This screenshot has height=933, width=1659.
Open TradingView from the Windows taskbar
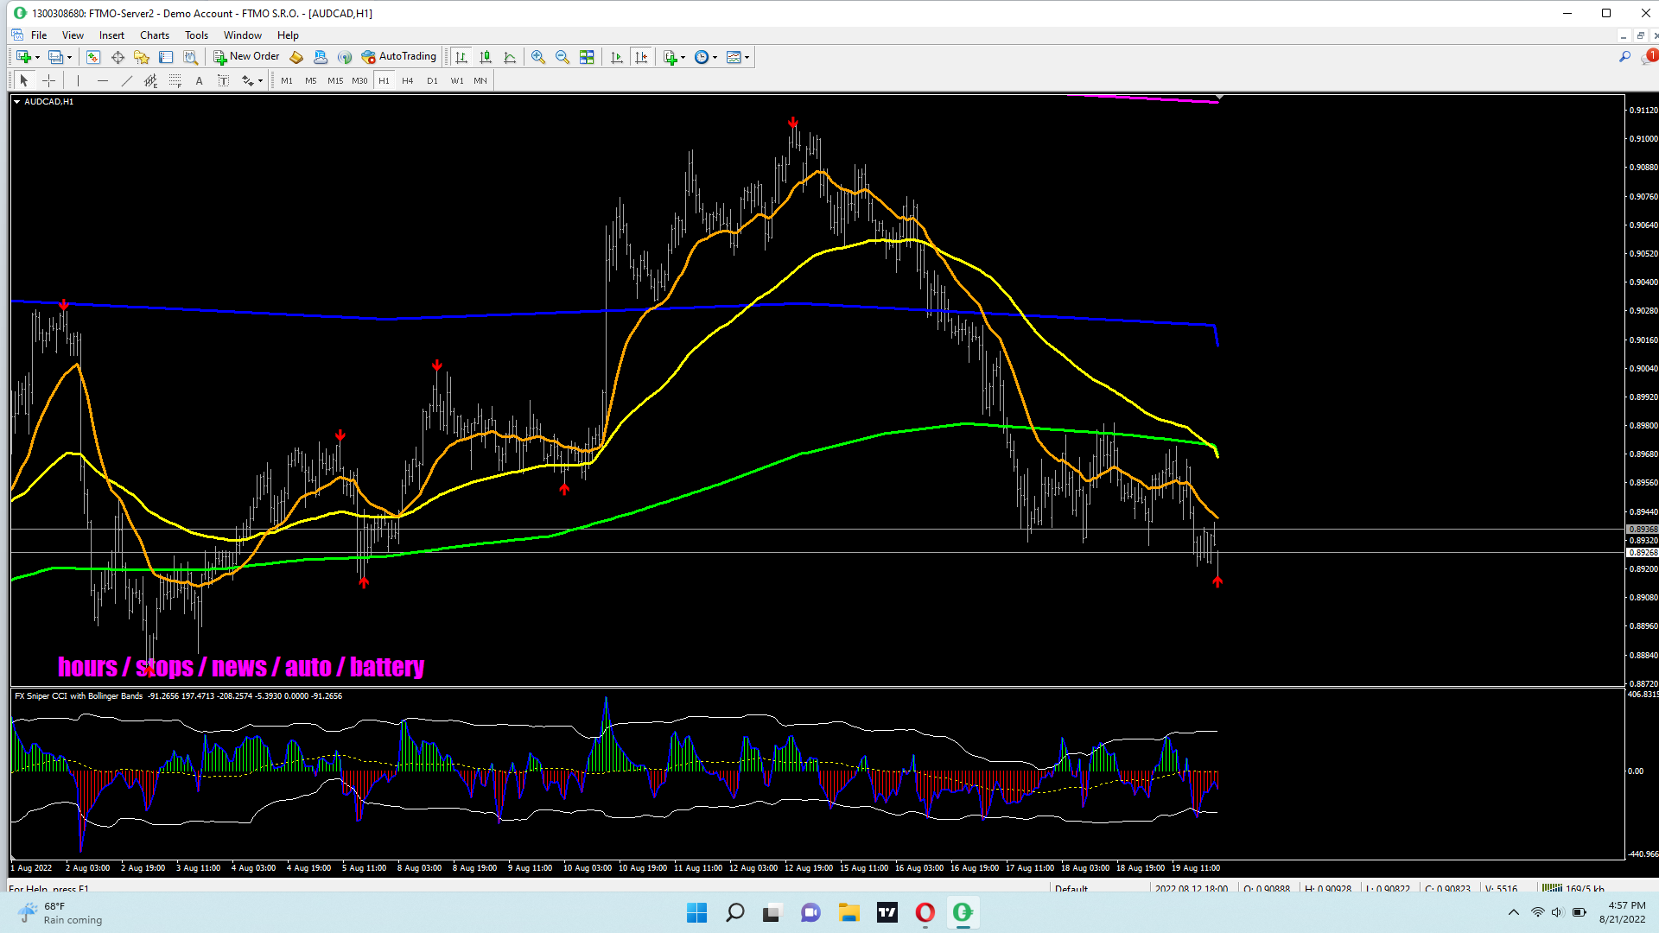pos(887,912)
